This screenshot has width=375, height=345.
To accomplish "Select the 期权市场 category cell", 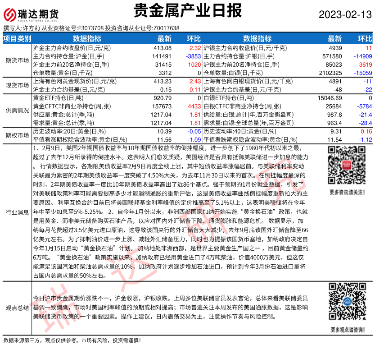I will pos(17,135).
